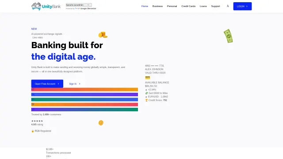Screen dimensions: 283x159
Task: Click the blue-purple second avatar bar
Action: [x=84, y=95]
